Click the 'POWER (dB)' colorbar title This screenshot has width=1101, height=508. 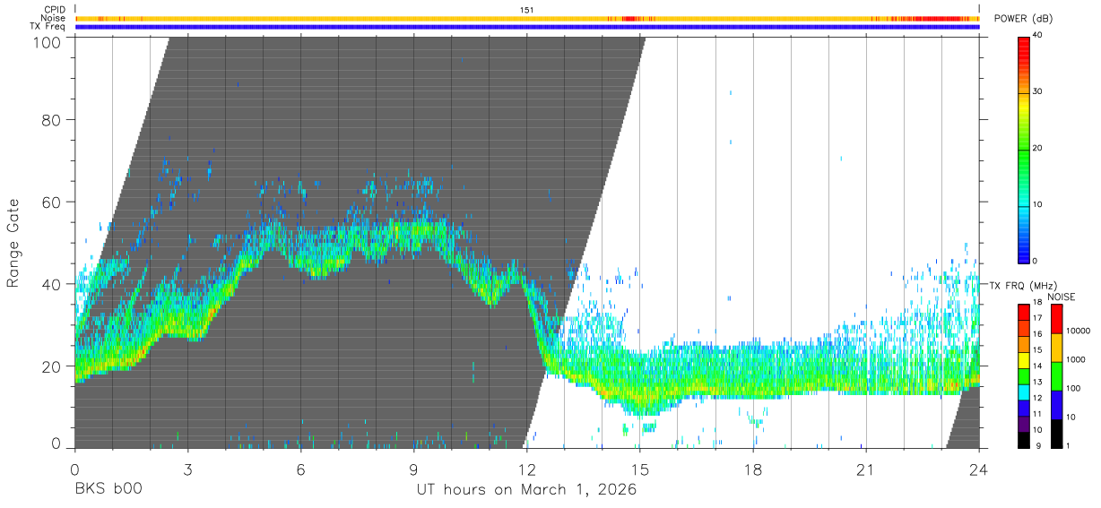pos(1024,19)
